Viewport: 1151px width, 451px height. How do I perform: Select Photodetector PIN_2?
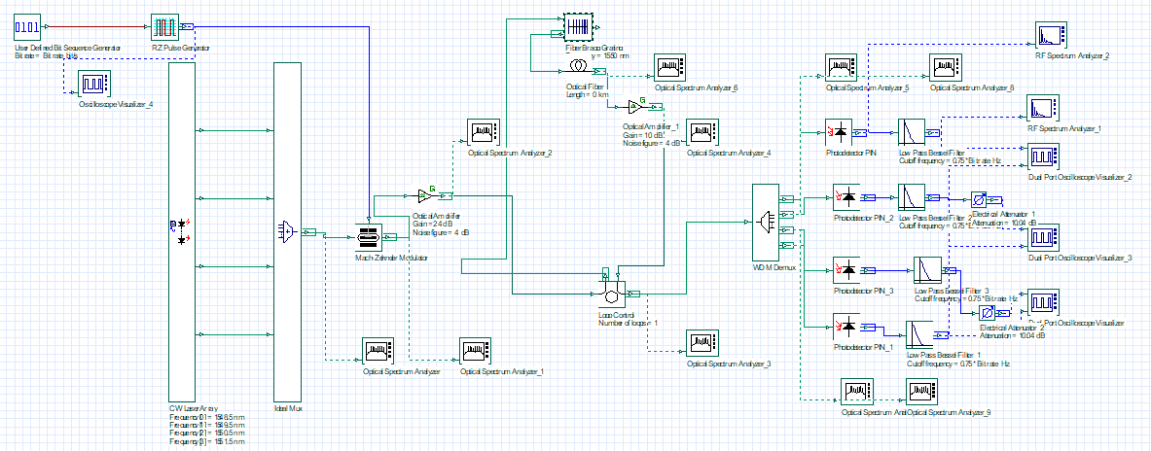click(847, 198)
